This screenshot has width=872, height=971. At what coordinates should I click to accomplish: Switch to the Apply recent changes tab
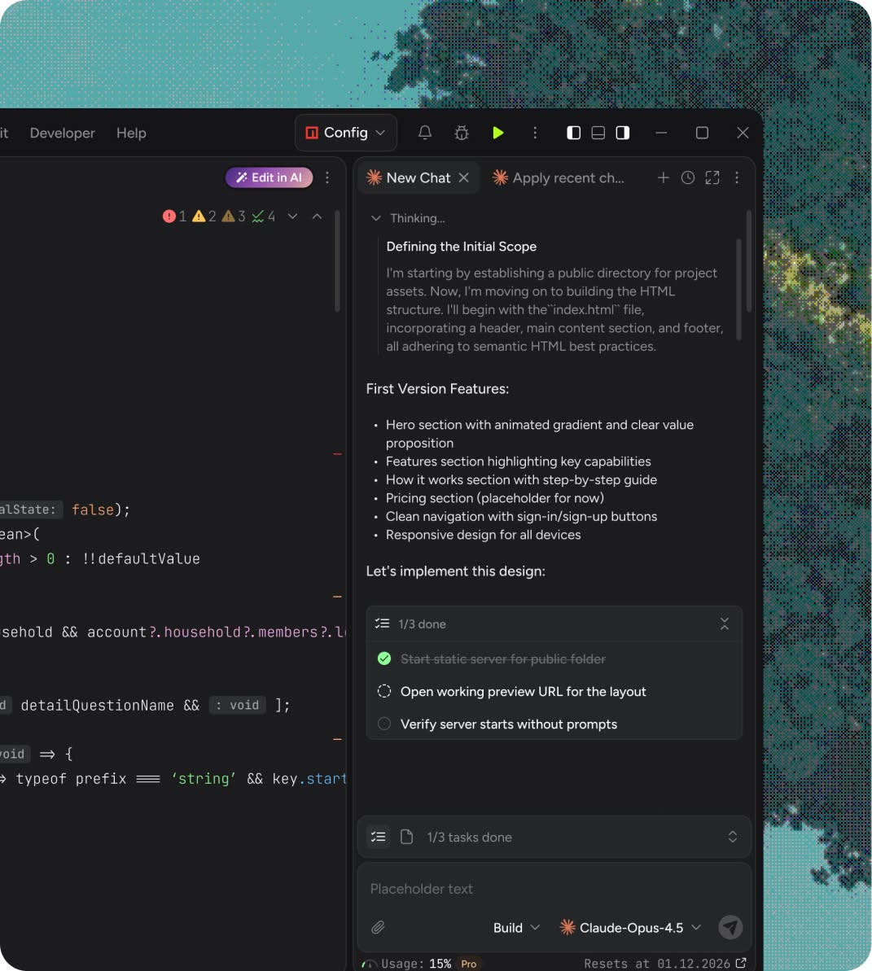pyautogui.click(x=559, y=177)
